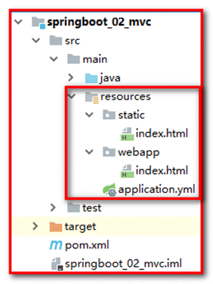Click the HTML file icon under static
Screen dimensions: 213x284
(127, 134)
